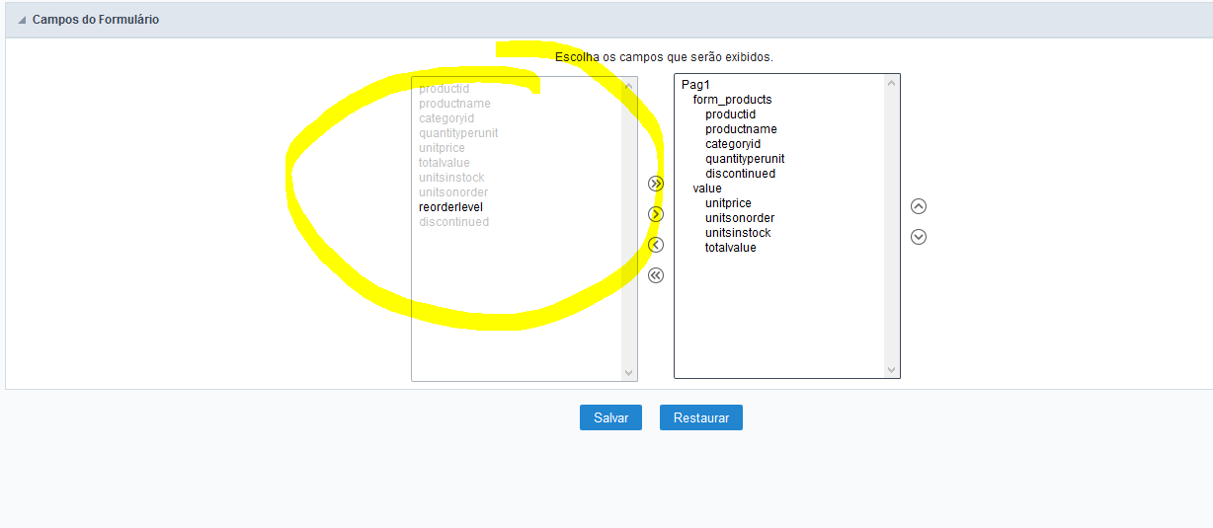The image size is (1213, 528).
Task: Click the right list scrollbar down arrow
Action: click(892, 369)
